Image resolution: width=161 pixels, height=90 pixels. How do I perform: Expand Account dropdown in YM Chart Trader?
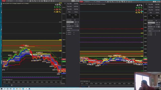151,27
